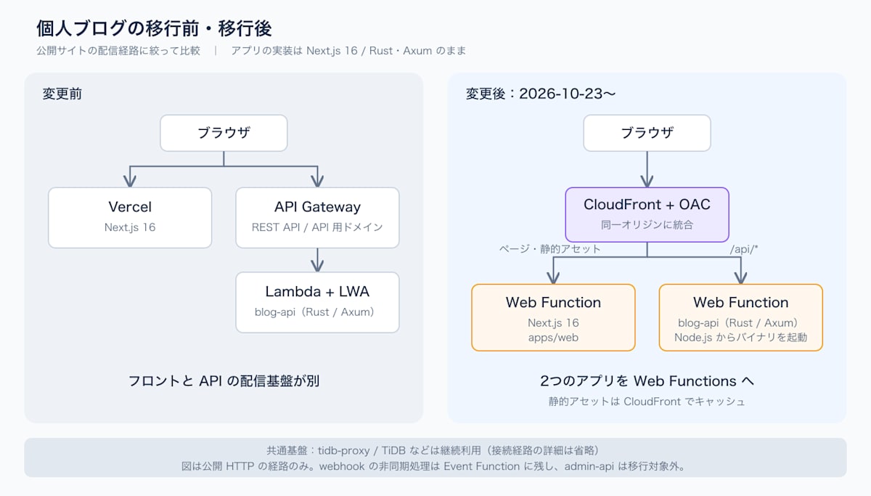Click the caption フロントと API の配信基盤が別
871x496 pixels.
tap(224, 381)
